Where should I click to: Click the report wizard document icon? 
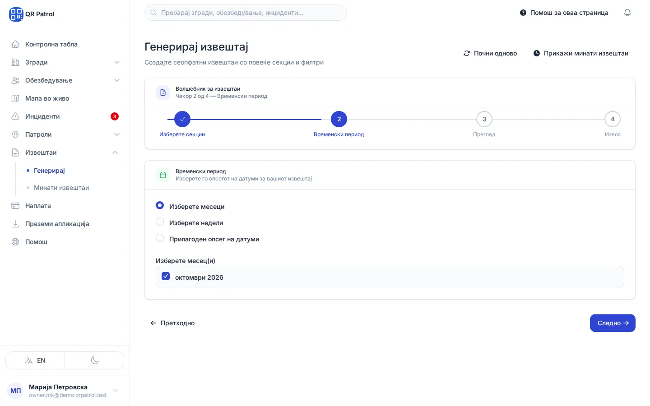(163, 92)
